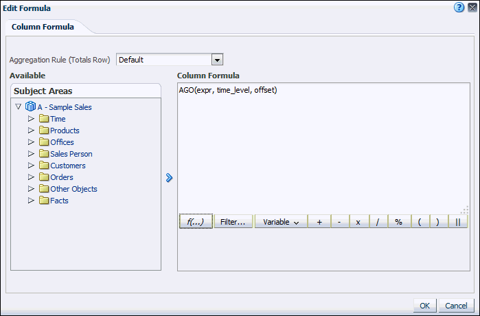Open the Variable dropdown menu
The width and height of the screenshot is (480, 316).
281,222
